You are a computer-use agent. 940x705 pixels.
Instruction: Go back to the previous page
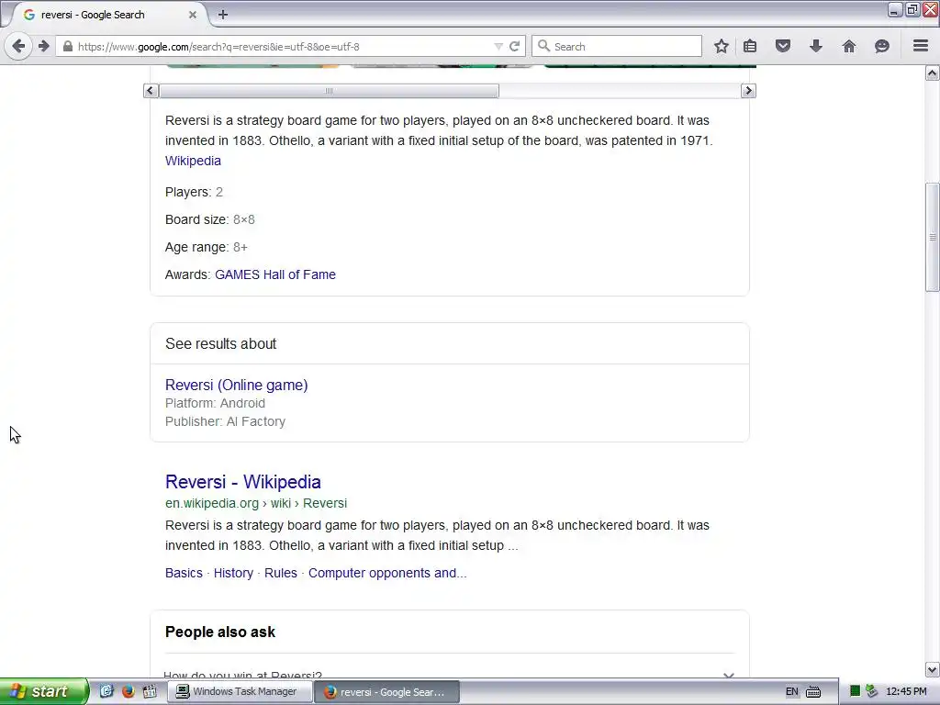18,46
